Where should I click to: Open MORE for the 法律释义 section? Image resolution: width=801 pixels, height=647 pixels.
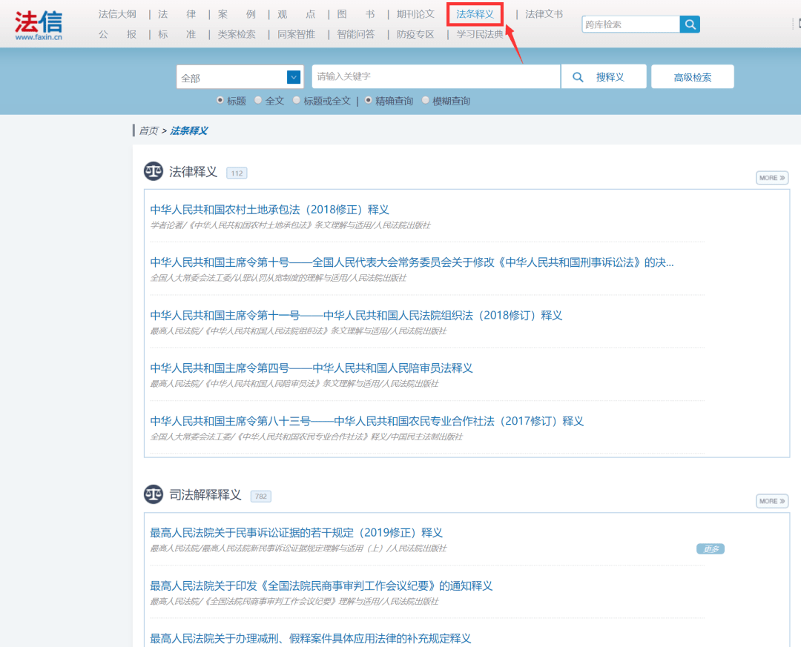771,178
